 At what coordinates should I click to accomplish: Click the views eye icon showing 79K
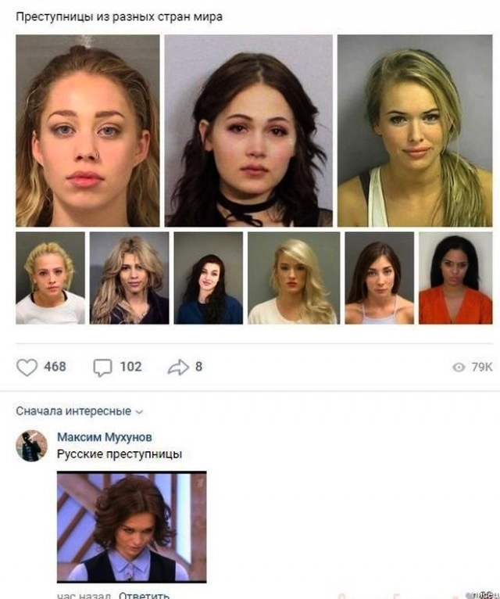[459, 367]
